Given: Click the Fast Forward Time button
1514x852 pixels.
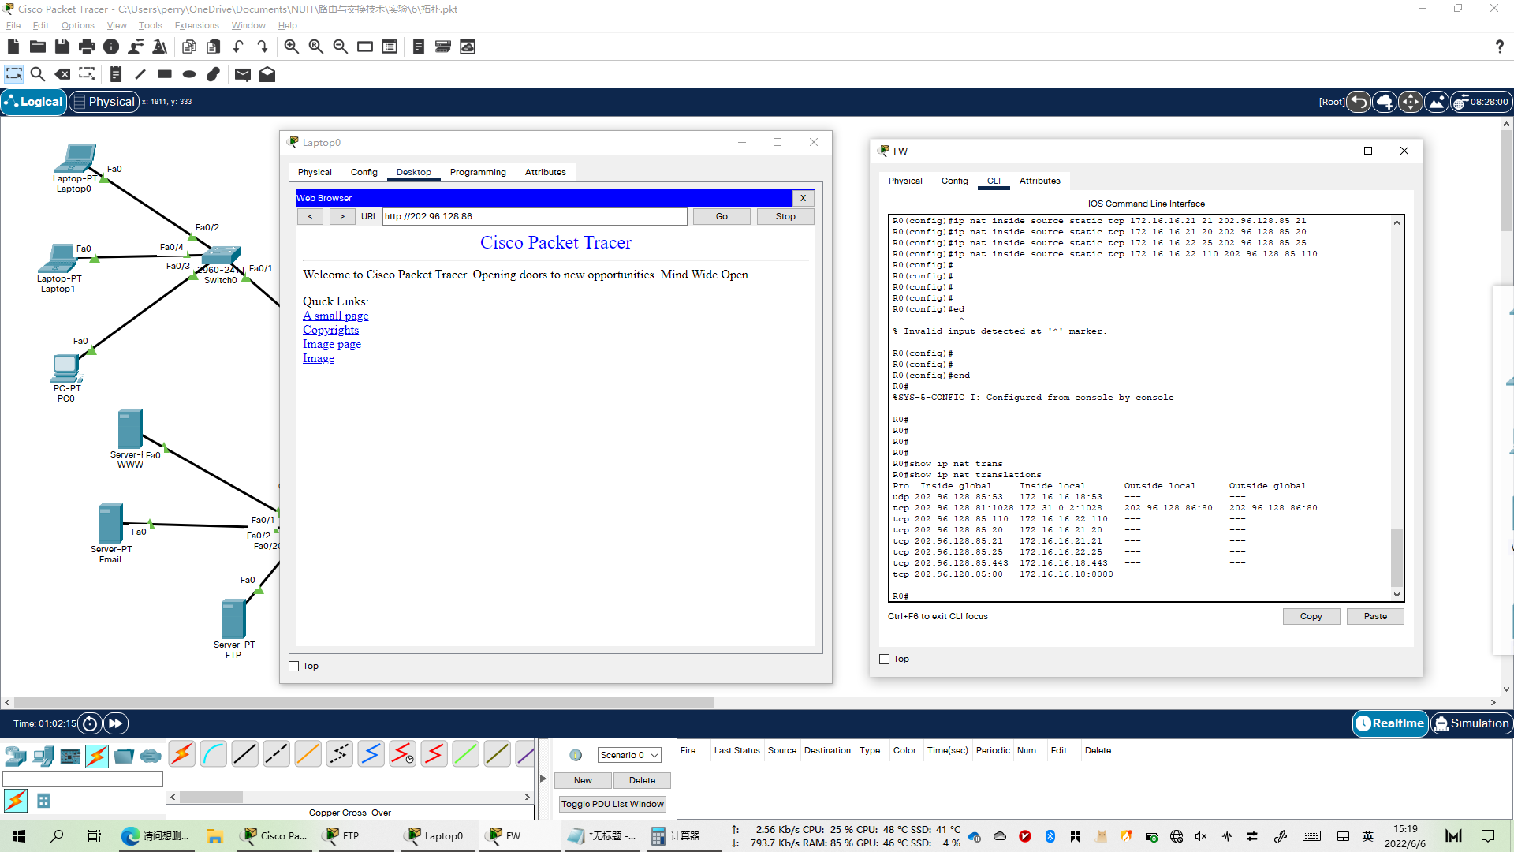Looking at the screenshot, I should tap(116, 723).
